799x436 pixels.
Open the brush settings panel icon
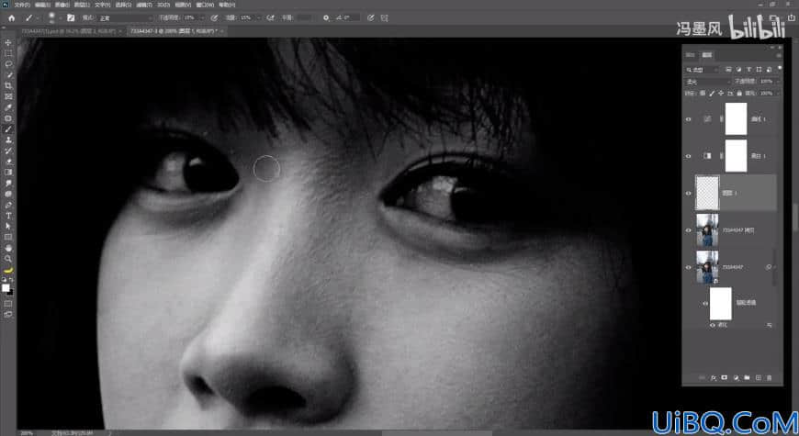click(71, 17)
